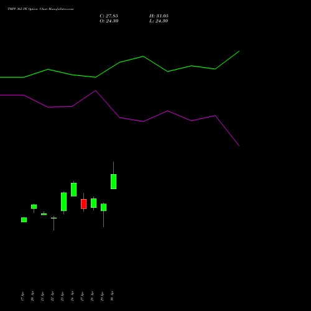The height and width of the screenshot is (311, 311).
Task: Click the green indicator line's final peak
Action: pyautogui.click(x=239, y=51)
